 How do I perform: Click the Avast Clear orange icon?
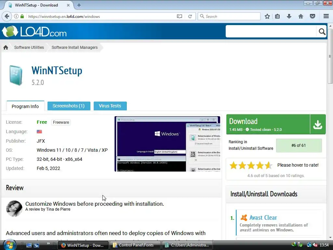(244, 217)
